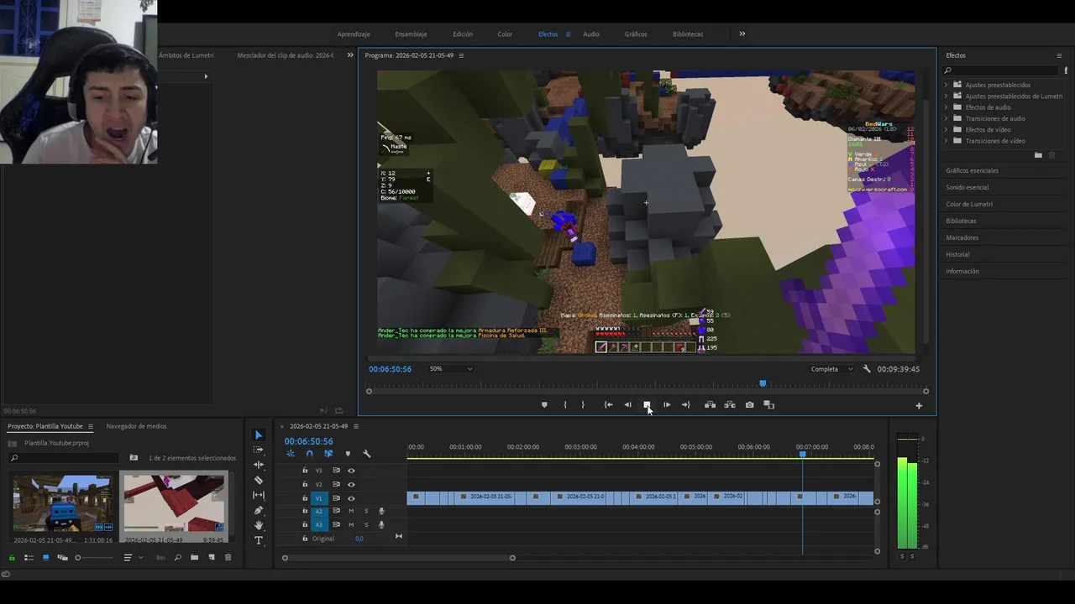Select the Pen tool
The image size is (1075, 604).
coord(259,510)
